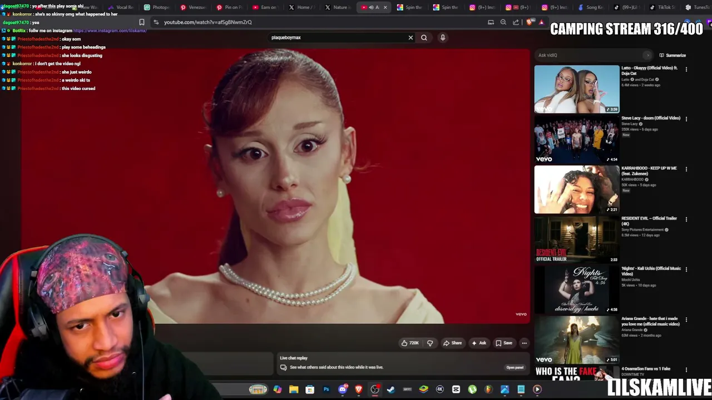Image resolution: width=712 pixels, height=400 pixels.
Task: Like the video with 720K thumbs up
Action: click(410, 343)
